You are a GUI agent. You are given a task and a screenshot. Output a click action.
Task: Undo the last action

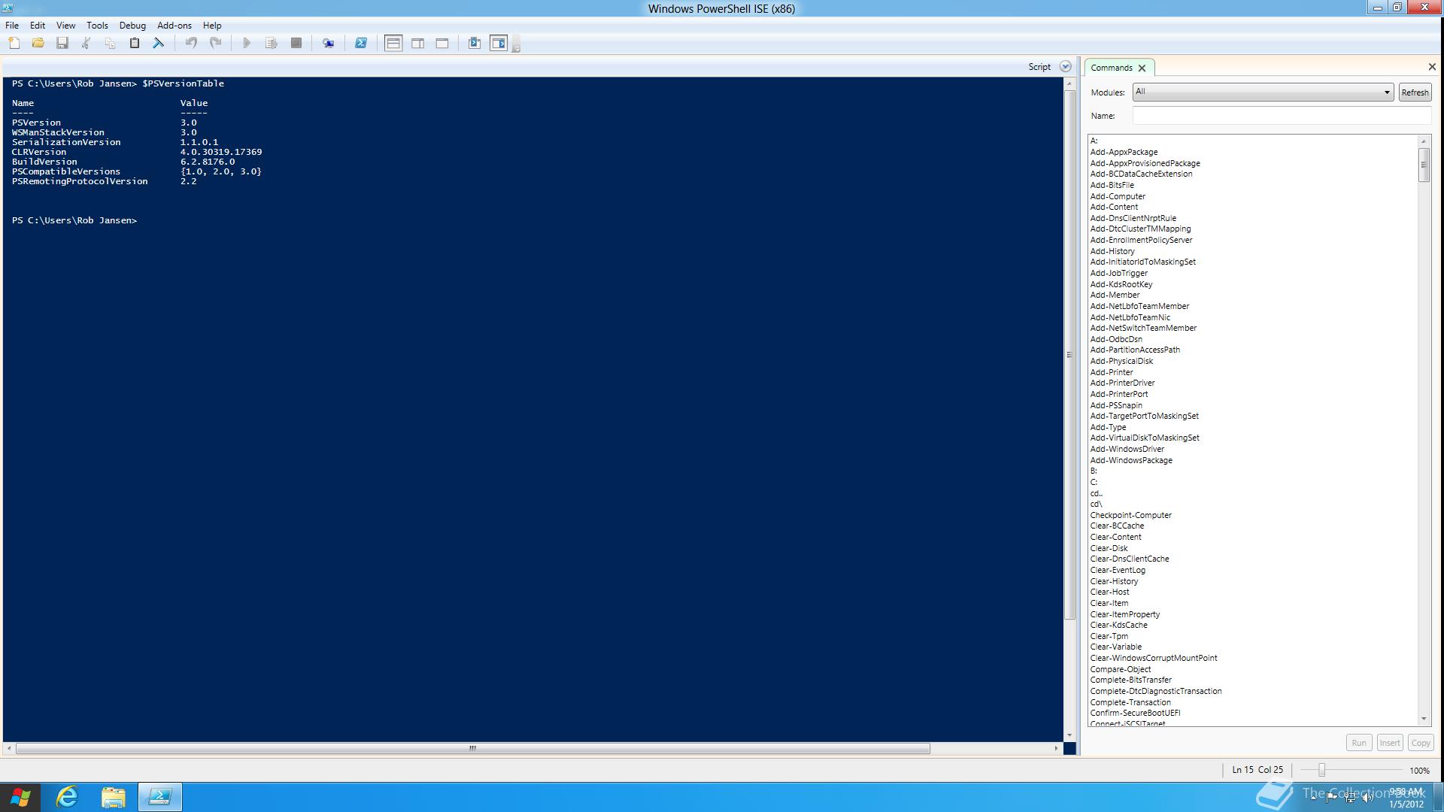192,44
